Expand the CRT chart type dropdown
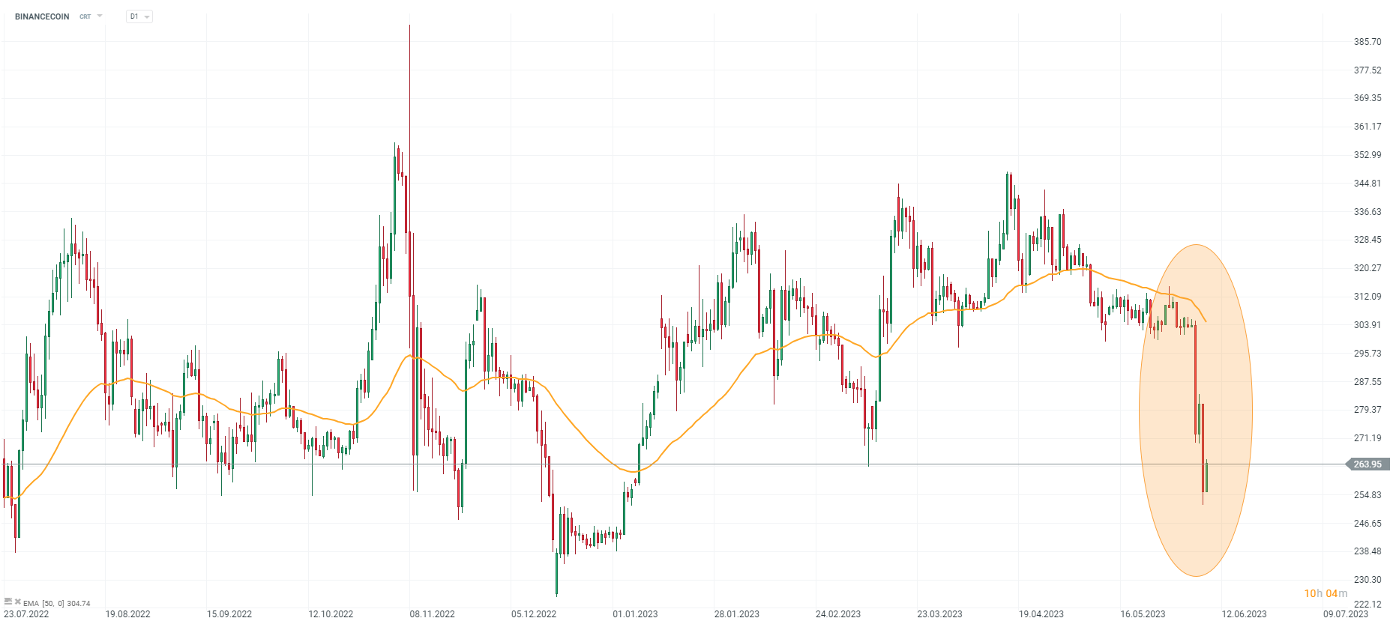 pos(91,16)
